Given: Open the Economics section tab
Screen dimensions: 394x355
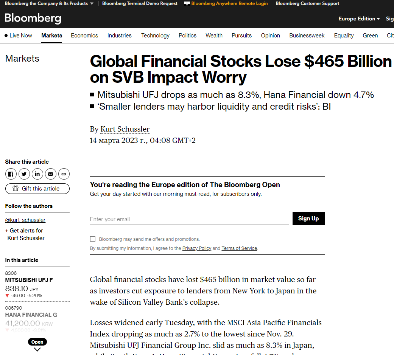Looking at the screenshot, I should [84, 36].
